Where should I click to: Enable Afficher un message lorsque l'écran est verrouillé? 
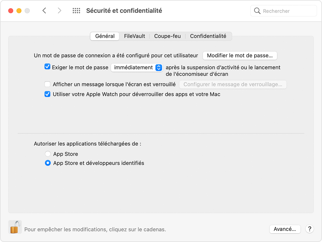coord(47,84)
